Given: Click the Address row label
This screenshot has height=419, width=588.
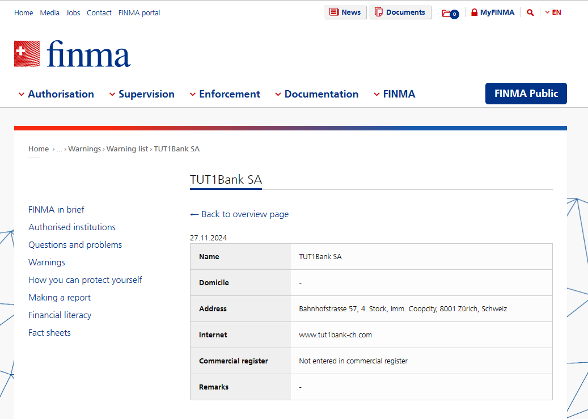Looking at the screenshot, I should [x=213, y=308].
